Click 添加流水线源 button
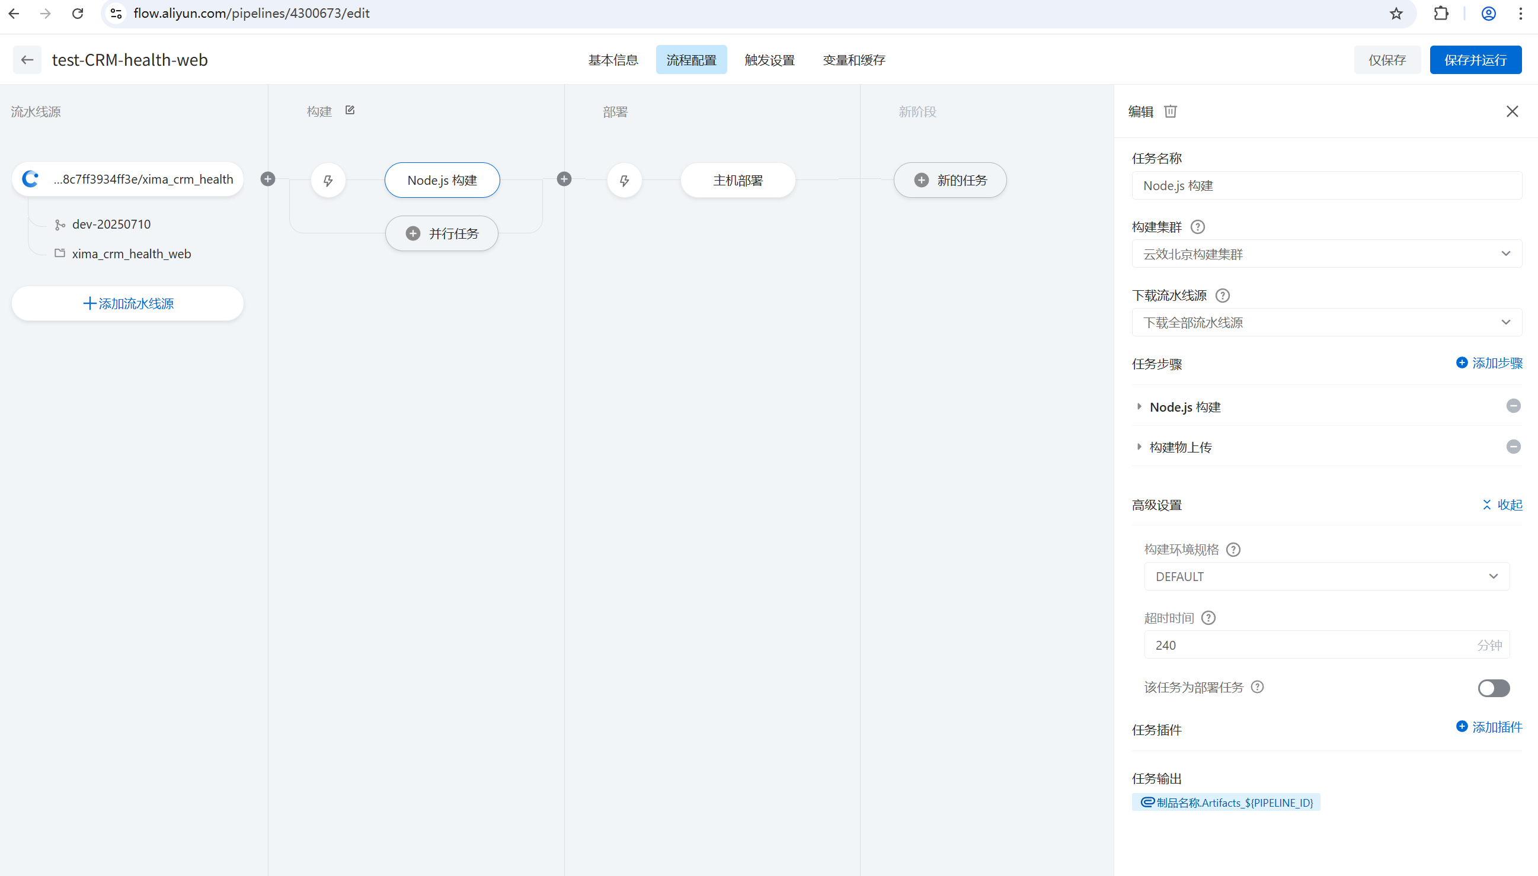This screenshot has height=876, width=1538. click(127, 303)
